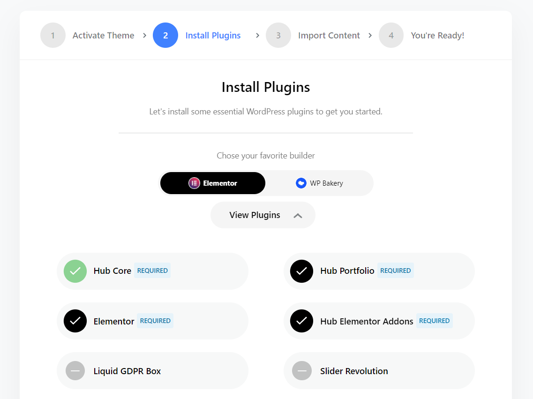Image resolution: width=533 pixels, height=399 pixels.
Task: Toggle the Hub Portfolio checkmark
Action: click(302, 271)
